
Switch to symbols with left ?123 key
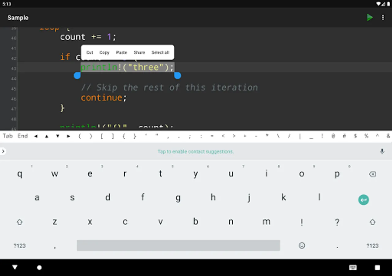click(20, 246)
